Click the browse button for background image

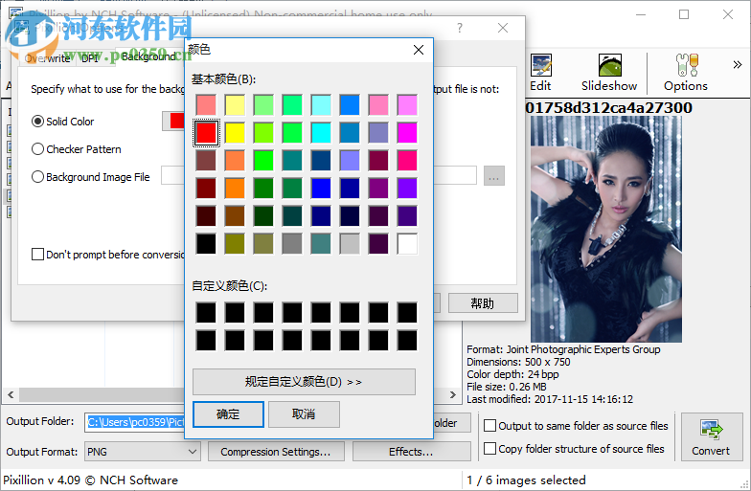coord(494,176)
